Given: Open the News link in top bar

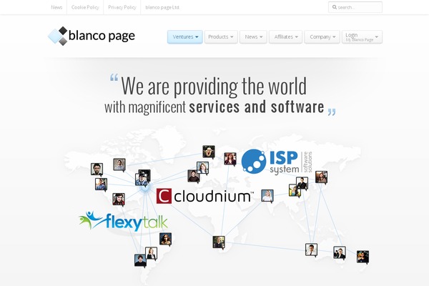Looking at the screenshot, I should point(56,7).
